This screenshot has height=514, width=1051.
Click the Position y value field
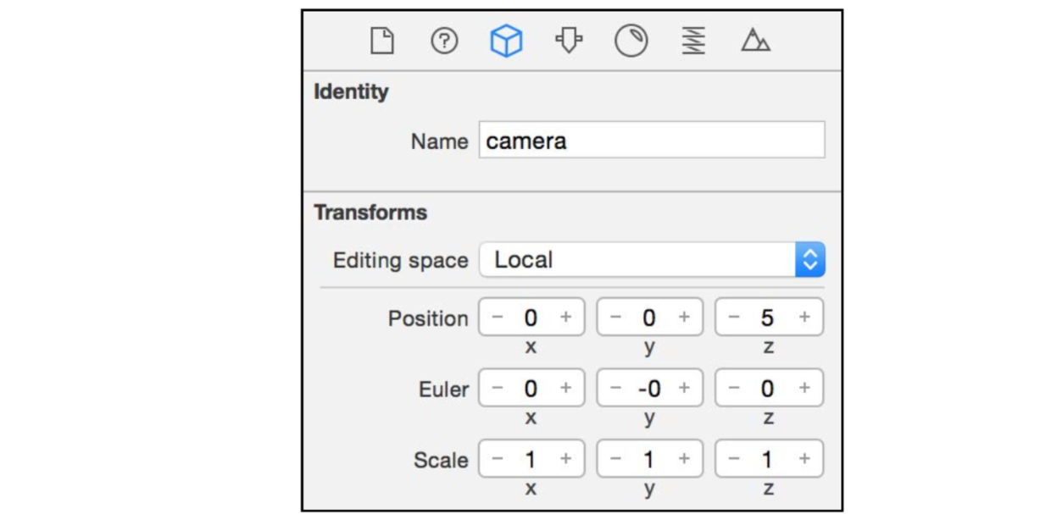point(649,318)
